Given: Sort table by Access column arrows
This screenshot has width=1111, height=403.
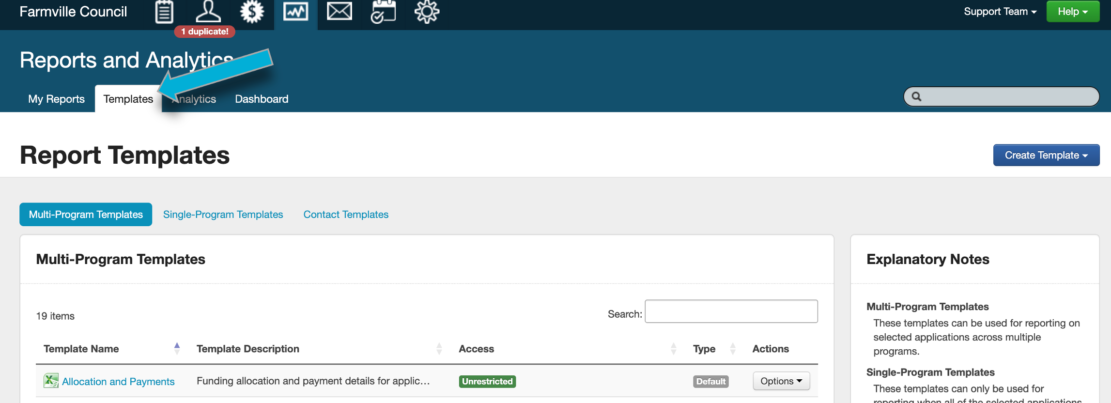Looking at the screenshot, I should (673, 349).
